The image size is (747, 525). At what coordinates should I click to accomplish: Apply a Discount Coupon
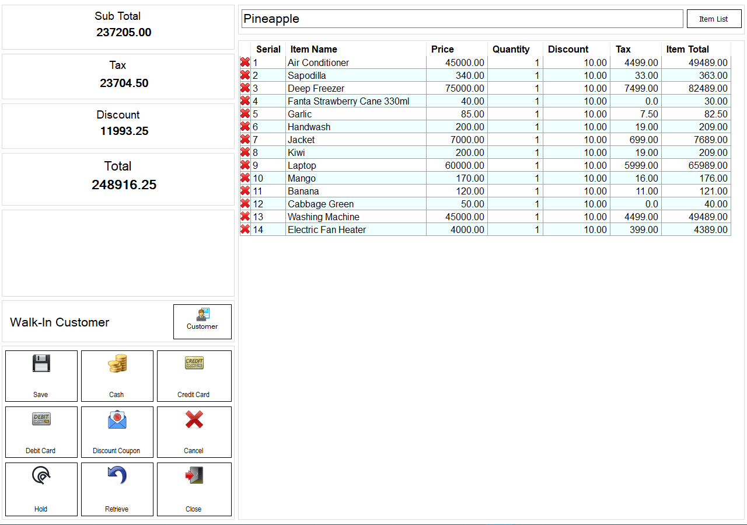[x=117, y=432]
